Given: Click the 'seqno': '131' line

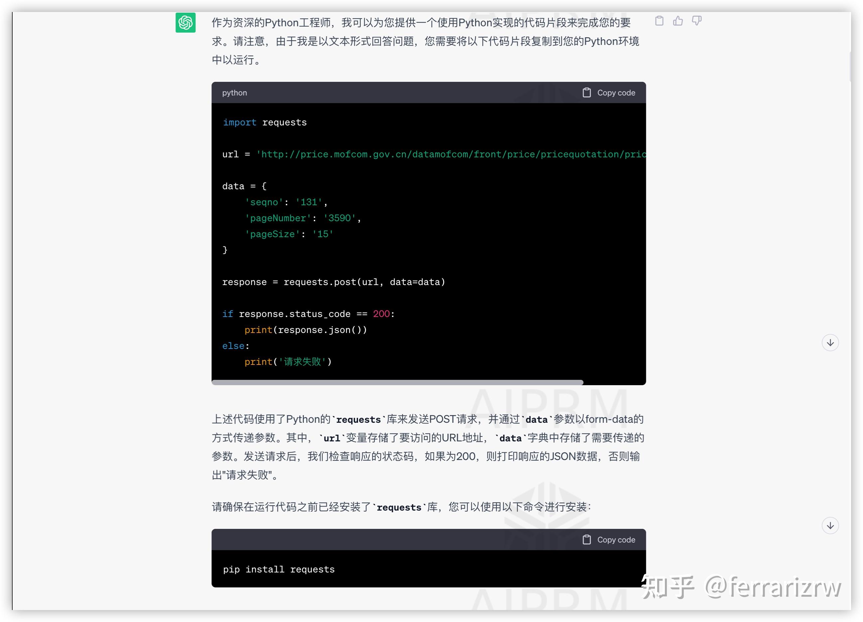Looking at the screenshot, I should 286,202.
